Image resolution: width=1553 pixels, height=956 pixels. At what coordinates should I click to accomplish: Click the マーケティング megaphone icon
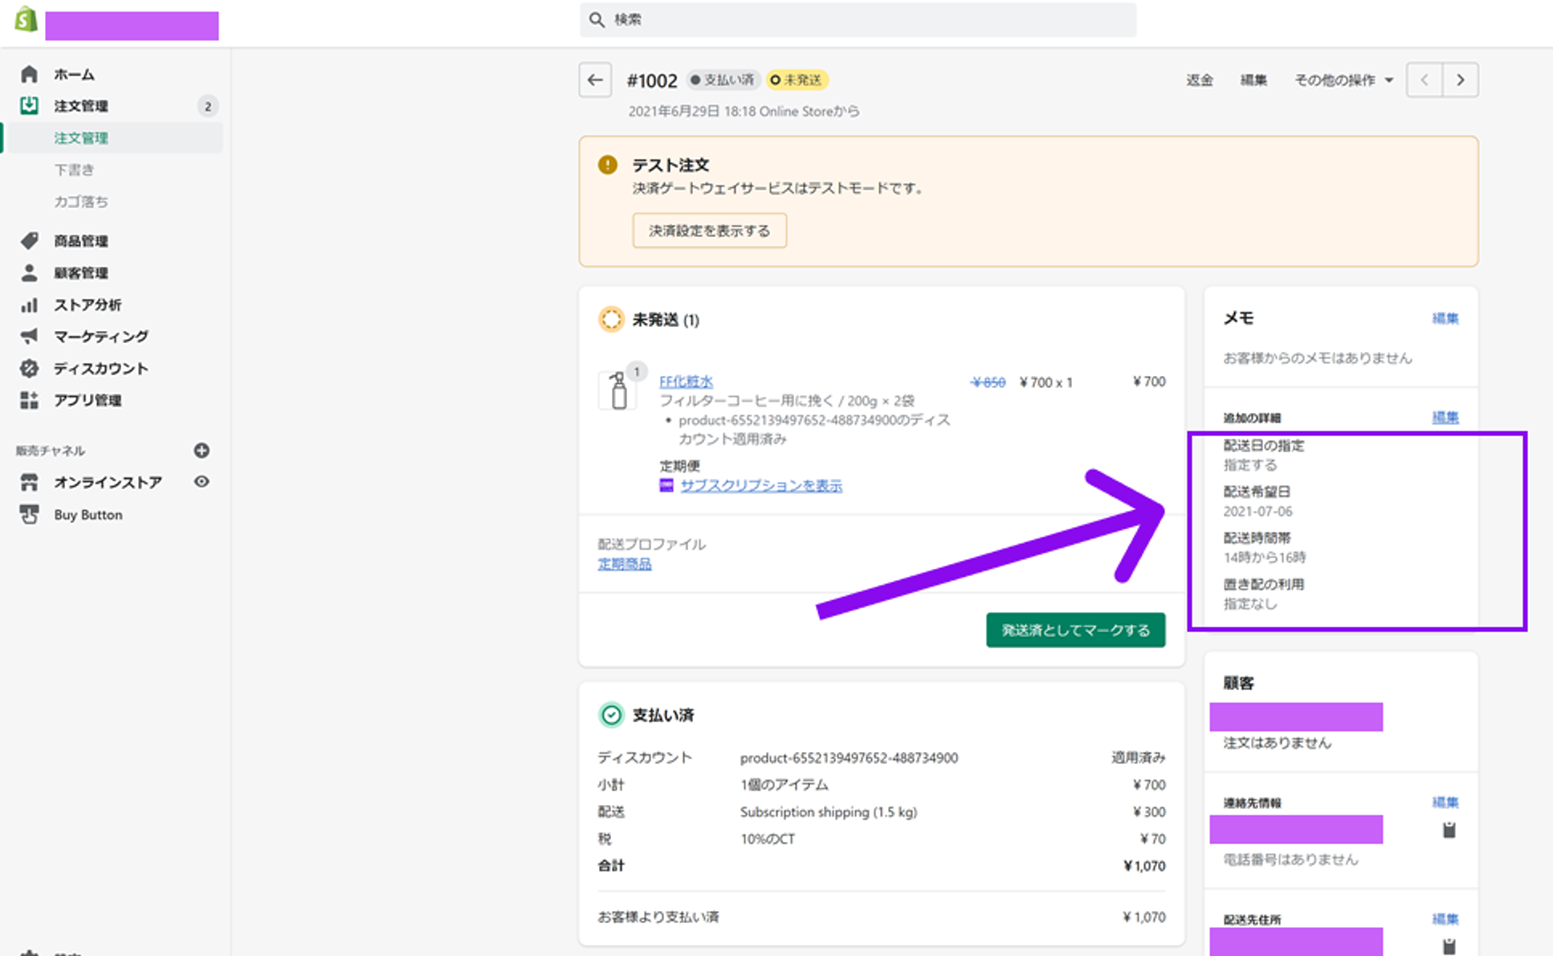pyautogui.click(x=30, y=337)
